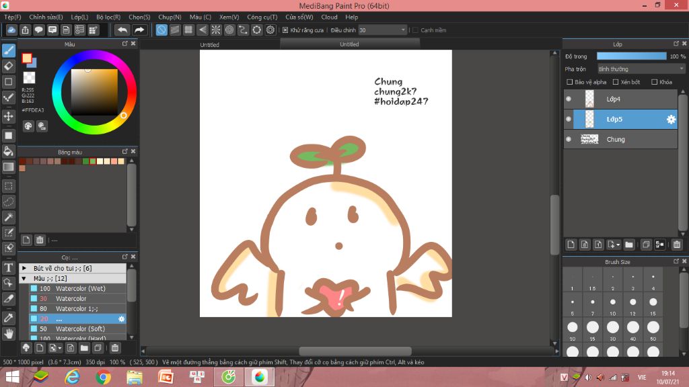Open Chỉnh sửa(E) menu

tap(46, 17)
